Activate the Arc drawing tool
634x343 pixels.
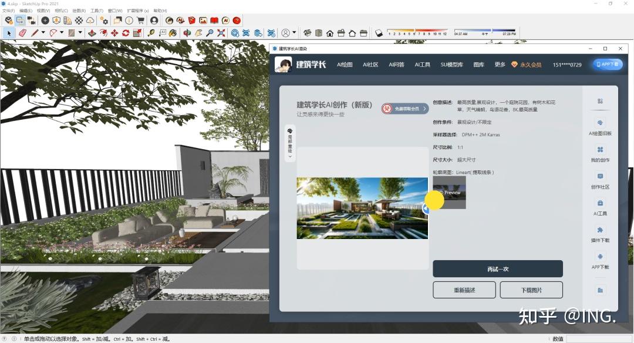click(53, 33)
